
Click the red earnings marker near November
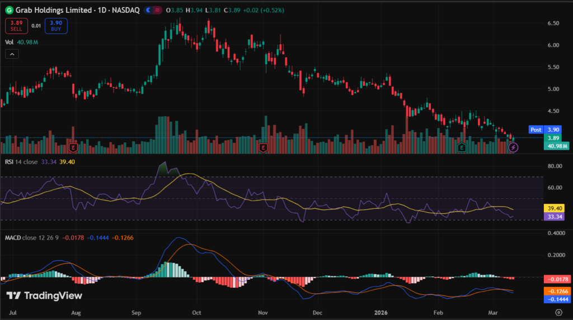click(264, 147)
